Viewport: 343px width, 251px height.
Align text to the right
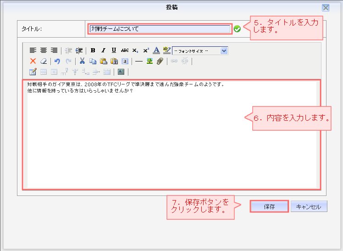point(54,50)
